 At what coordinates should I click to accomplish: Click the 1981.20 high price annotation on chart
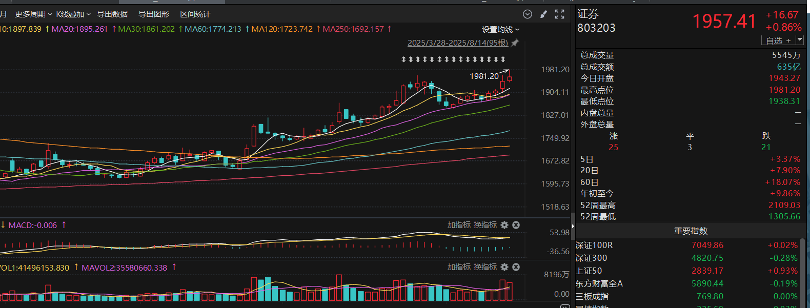pyautogui.click(x=484, y=76)
